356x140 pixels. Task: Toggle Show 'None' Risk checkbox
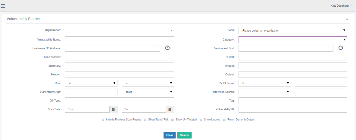[x=145, y=120]
